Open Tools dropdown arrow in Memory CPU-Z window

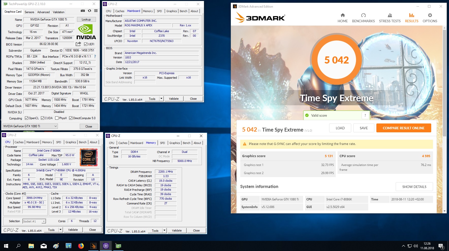[x=164, y=231]
